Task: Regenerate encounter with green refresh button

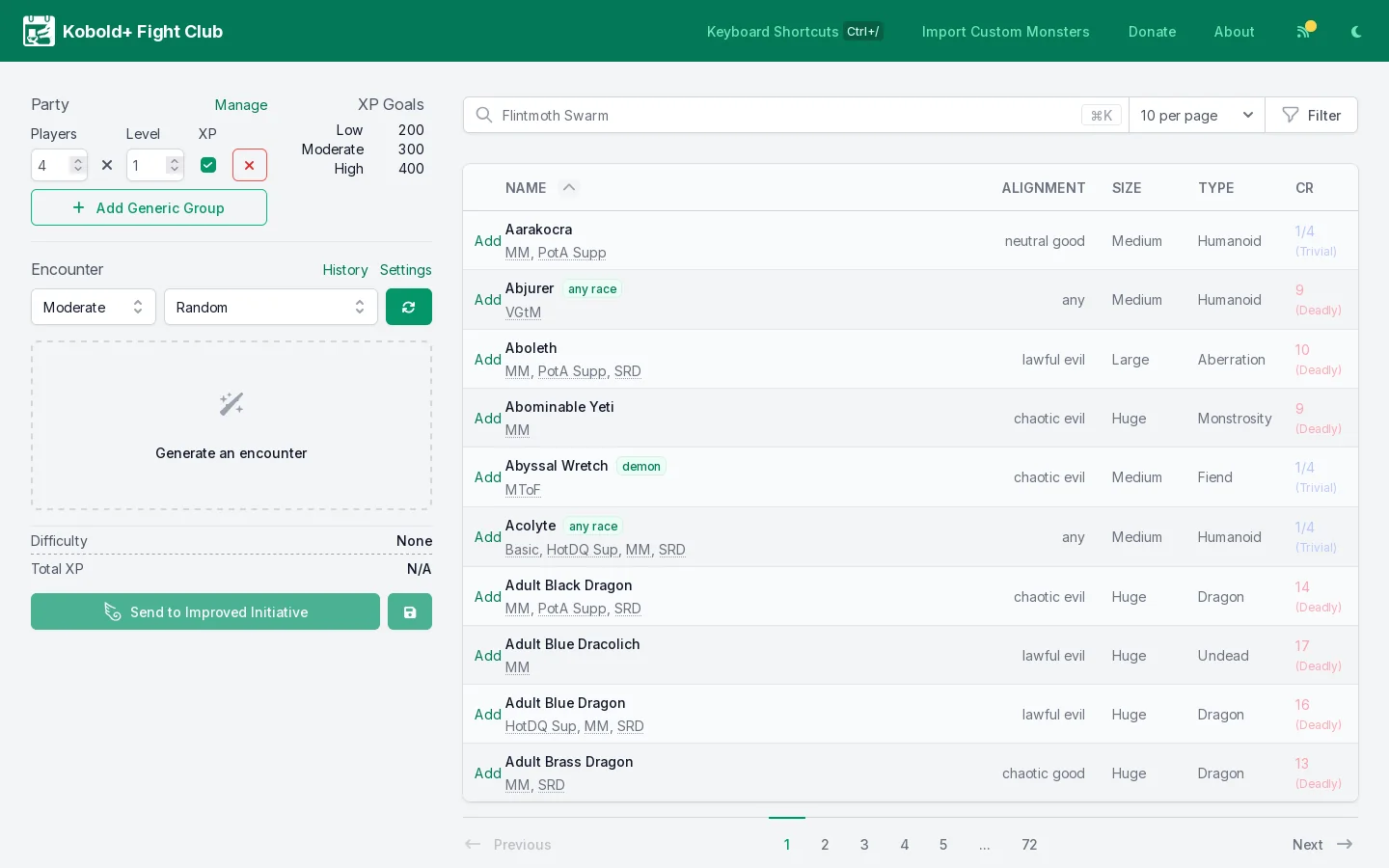Action: click(x=409, y=307)
